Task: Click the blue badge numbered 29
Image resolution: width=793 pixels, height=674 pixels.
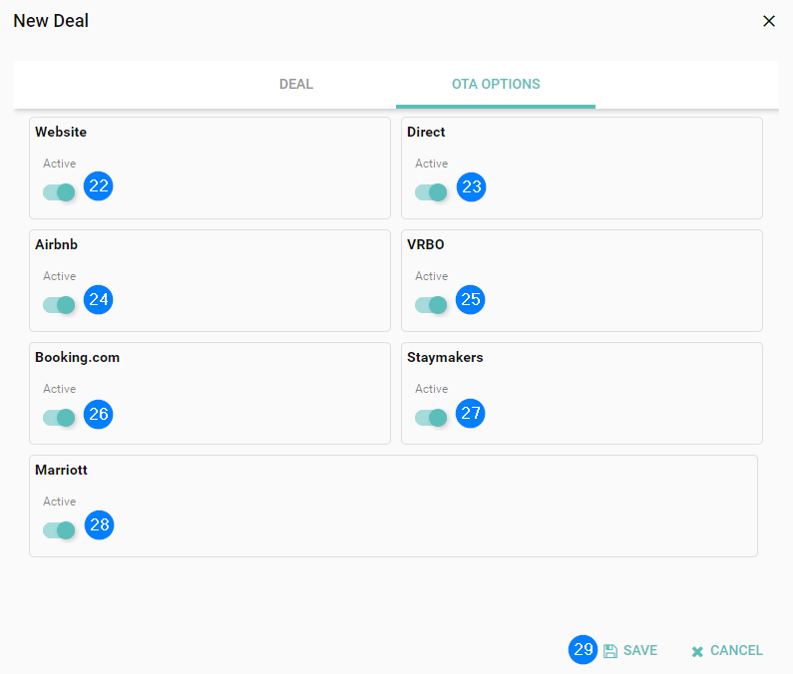Action: [584, 650]
